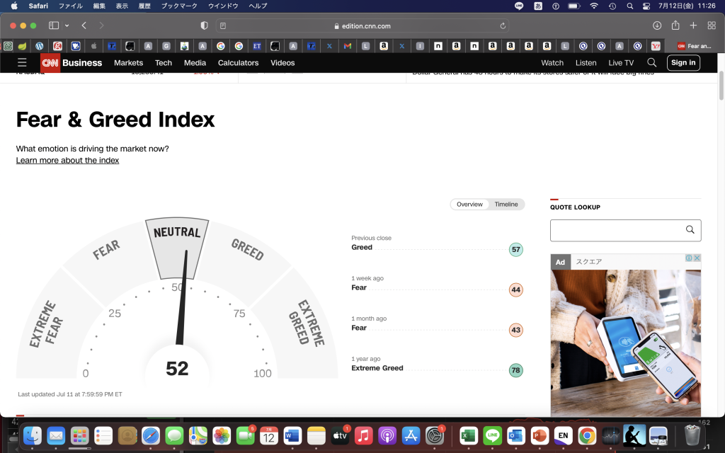Click the CNN logo
Screen dimensions: 725x453
[50, 62]
